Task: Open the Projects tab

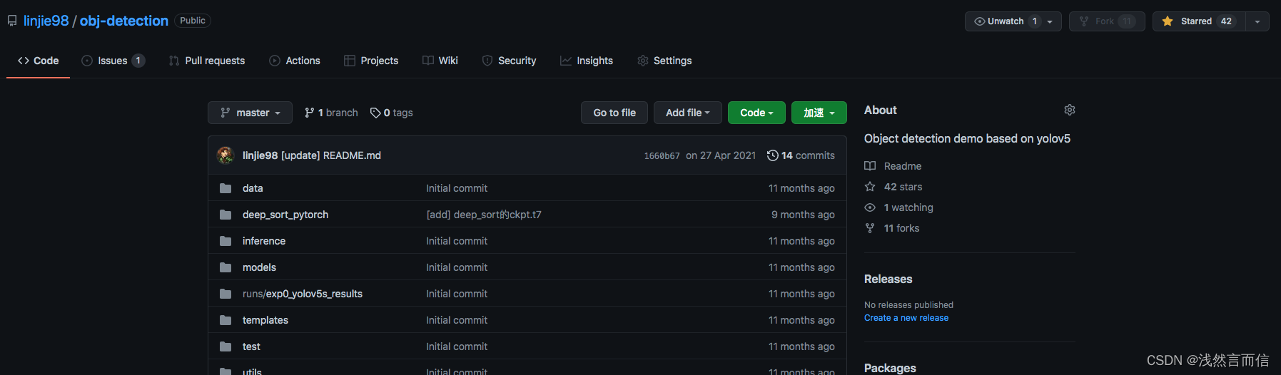Action: point(371,61)
